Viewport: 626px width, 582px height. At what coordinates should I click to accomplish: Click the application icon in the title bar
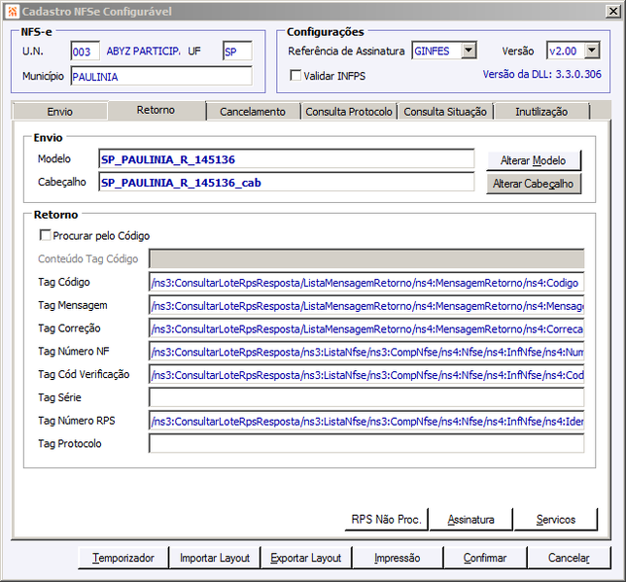[x=13, y=12]
